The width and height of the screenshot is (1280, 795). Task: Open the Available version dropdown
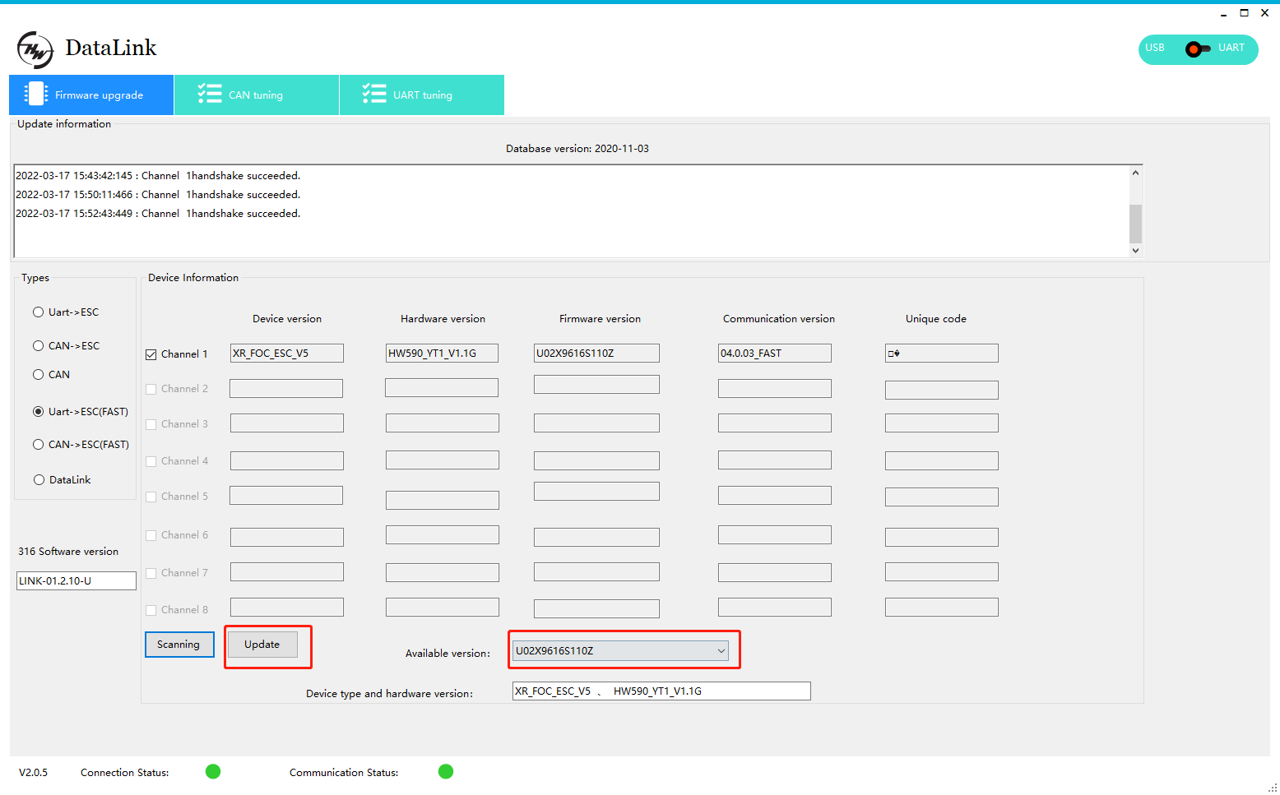pos(721,651)
